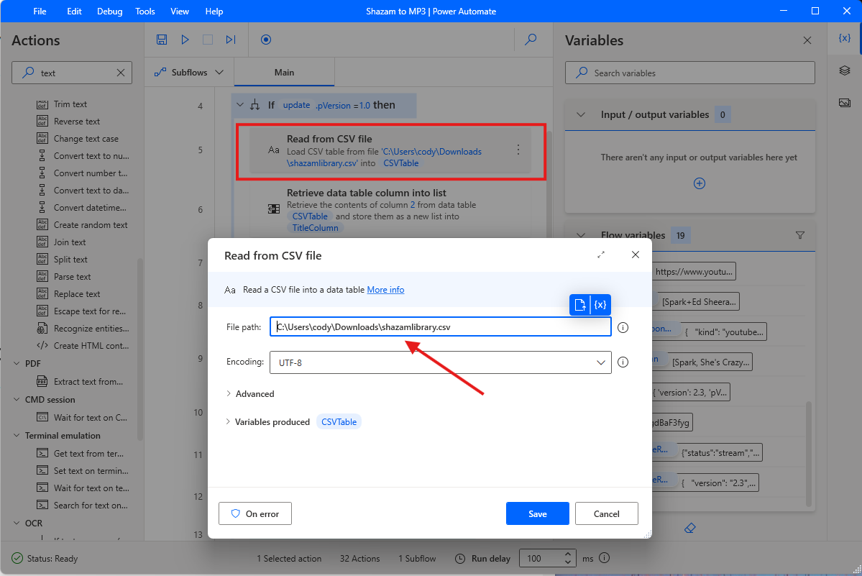
Task: Open the Images pane on the right edge
Action: [845, 103]
